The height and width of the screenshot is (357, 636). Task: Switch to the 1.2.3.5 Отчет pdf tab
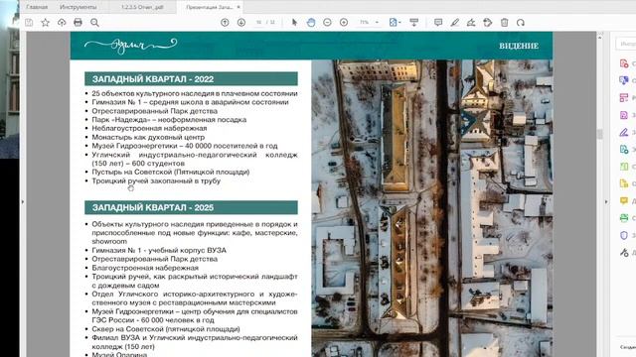point(142,7)
